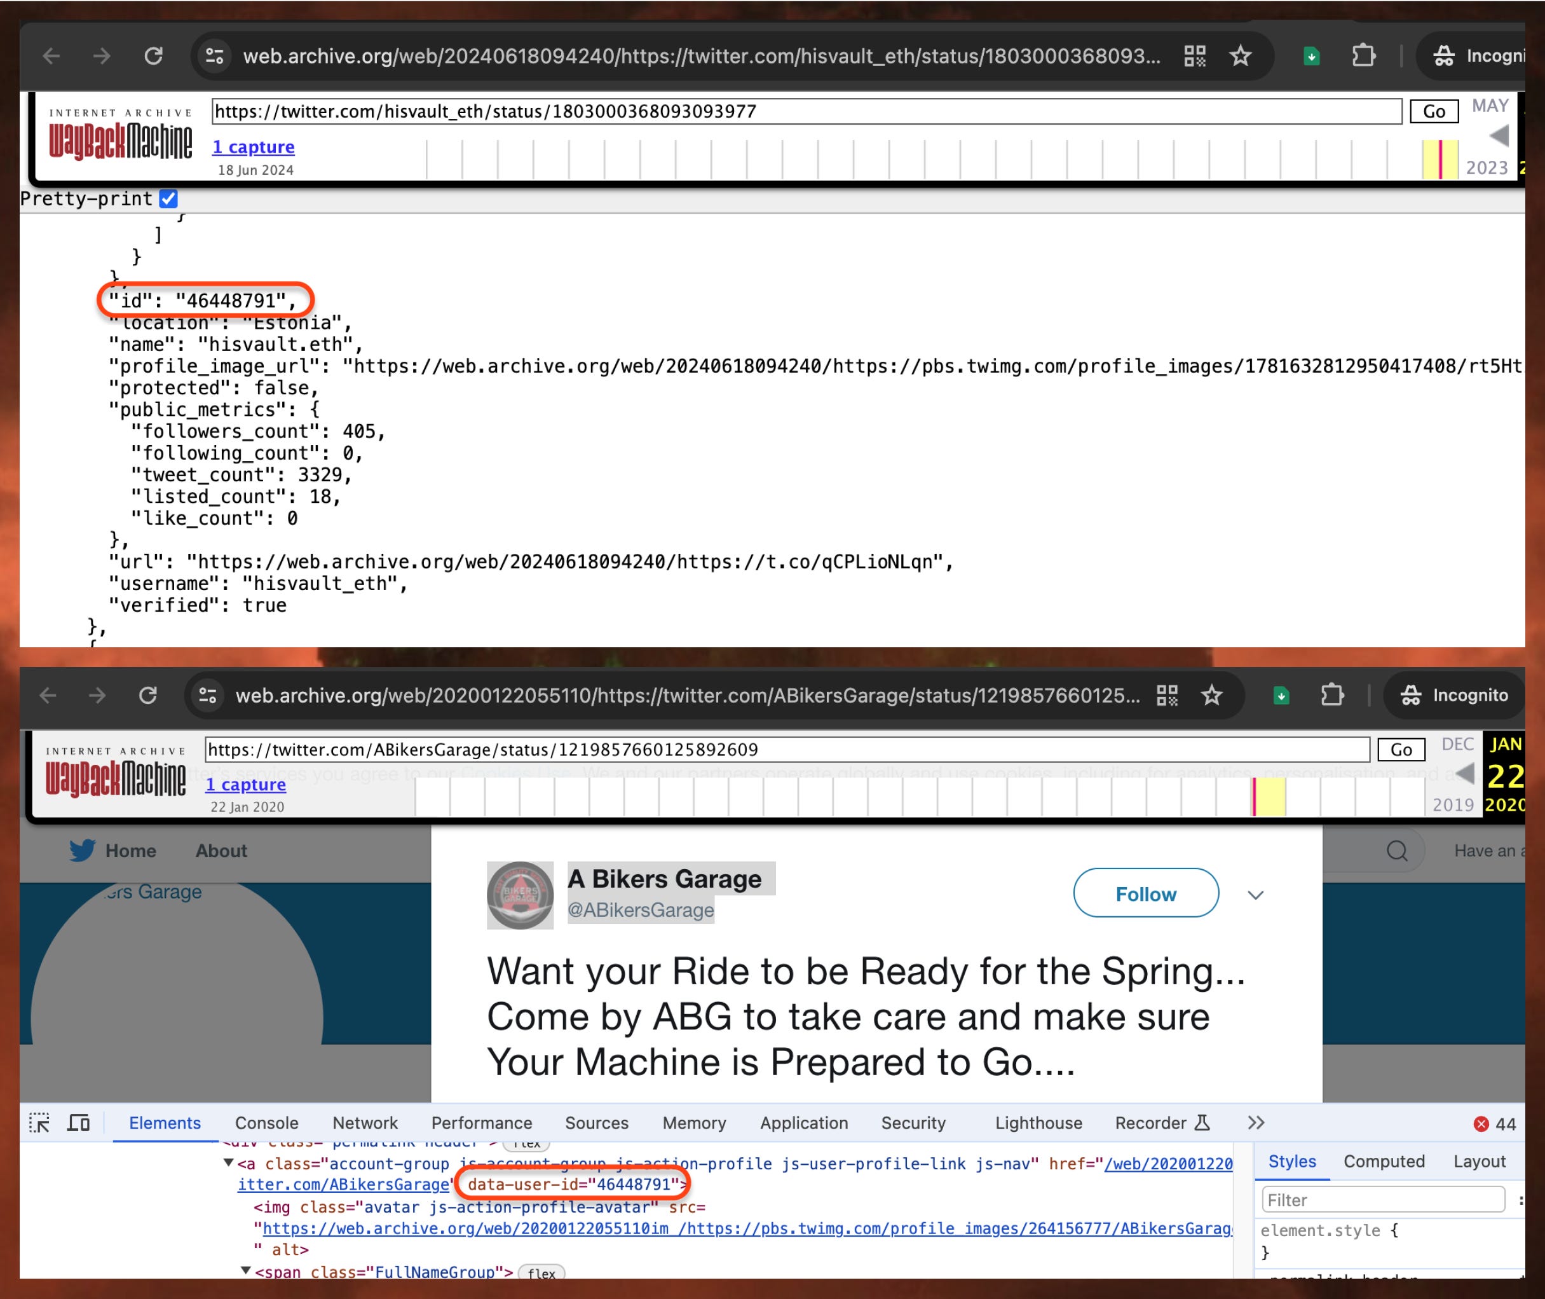Switch to DevTools Console tab
1545x1299 pixels.
click(x=266, y=1123)
